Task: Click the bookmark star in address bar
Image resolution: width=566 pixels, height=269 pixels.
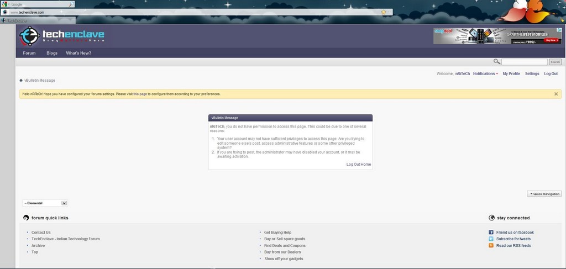Action: pos(384,12)
